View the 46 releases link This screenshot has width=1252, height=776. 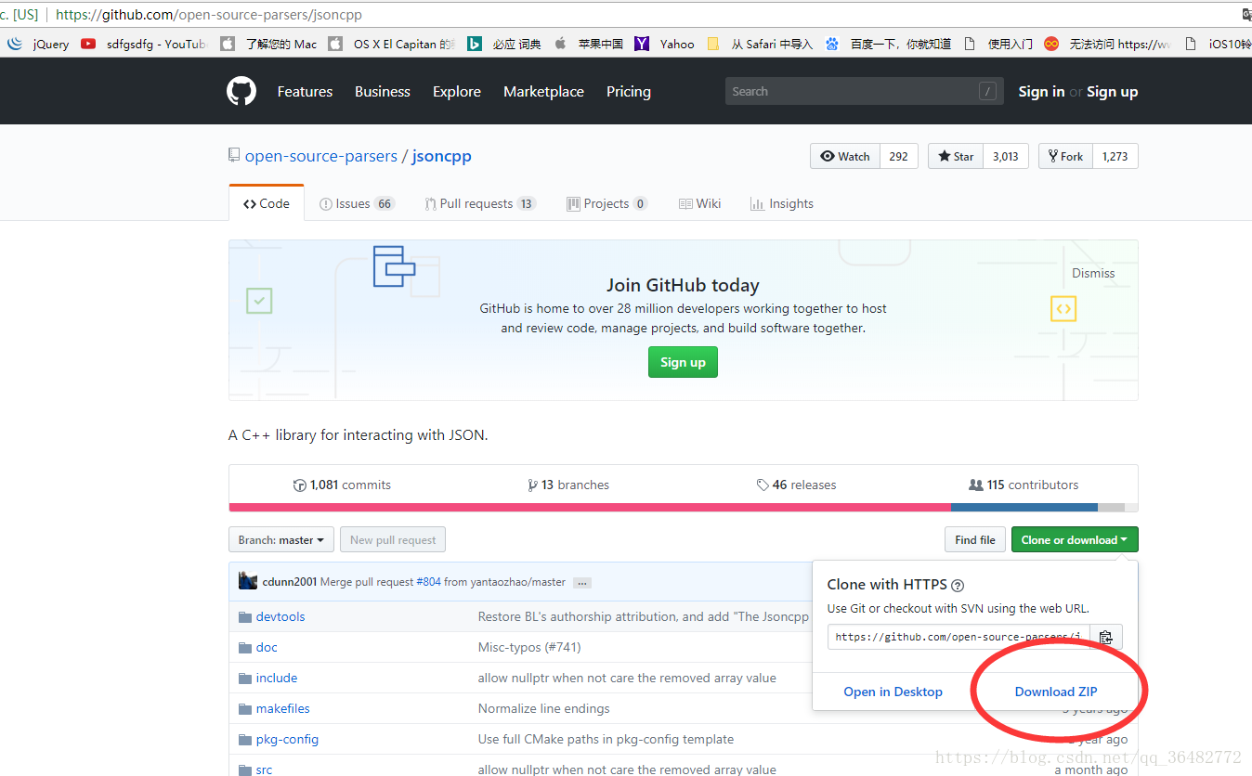point(796,485)
